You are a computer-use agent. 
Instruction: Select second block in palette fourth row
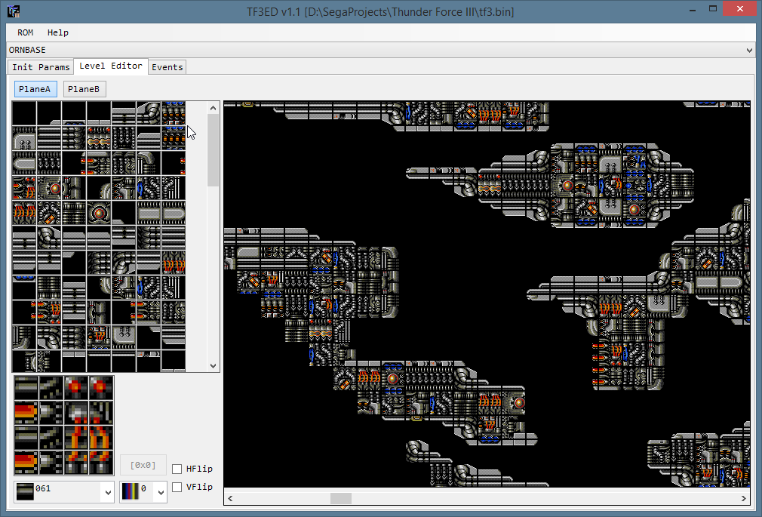point(49,188)
